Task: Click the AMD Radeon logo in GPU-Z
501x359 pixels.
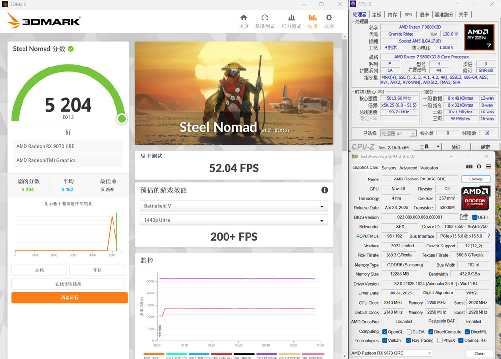Action: tap(476, 198)
